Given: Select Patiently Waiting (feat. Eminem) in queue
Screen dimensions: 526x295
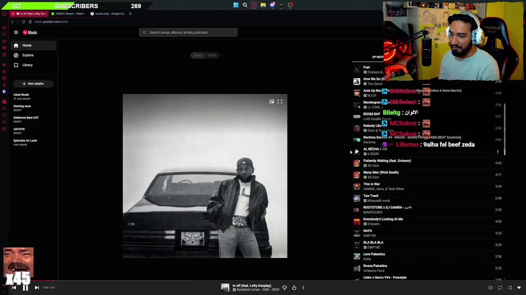Looking at the screenshot, I should point(428,163).
